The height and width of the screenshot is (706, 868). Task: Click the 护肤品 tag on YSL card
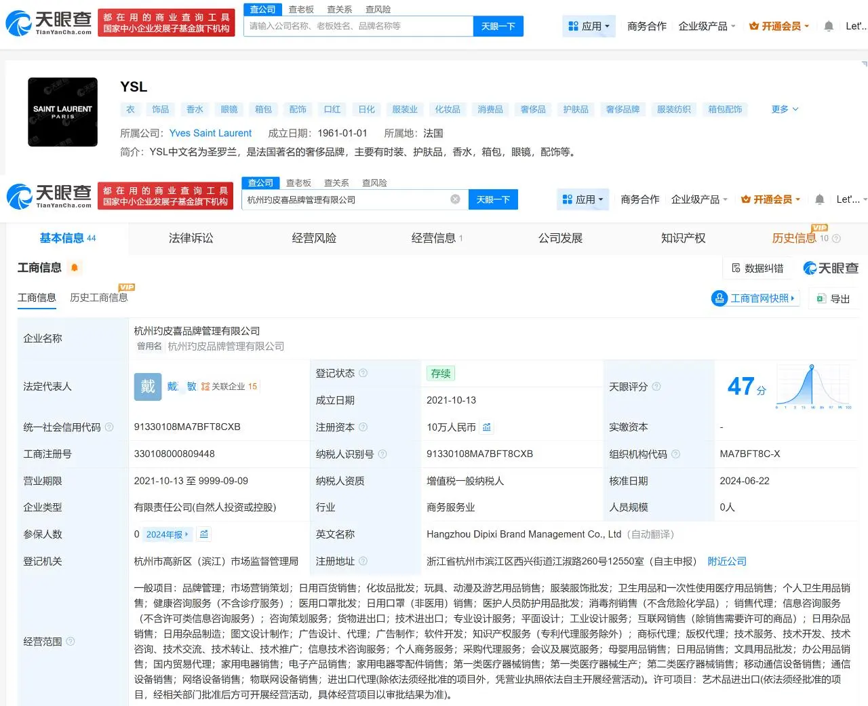click(576, 109)
